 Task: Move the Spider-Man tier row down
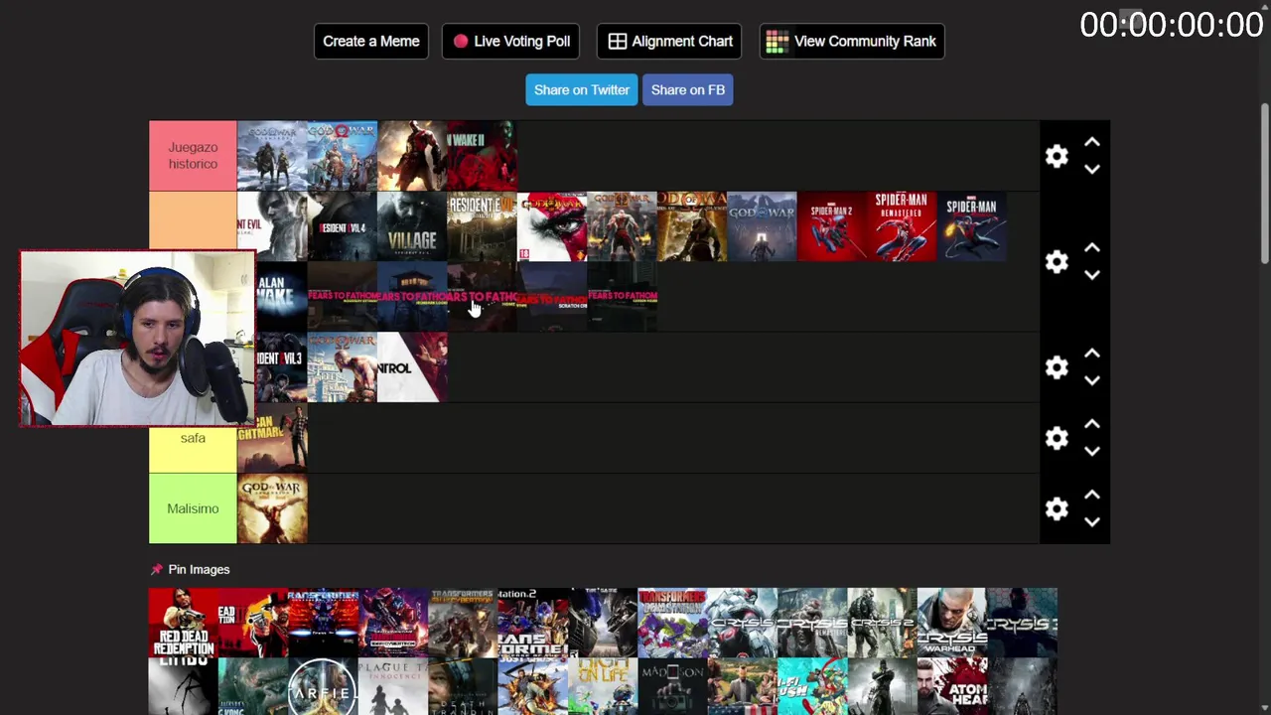tap(1092, 275)
